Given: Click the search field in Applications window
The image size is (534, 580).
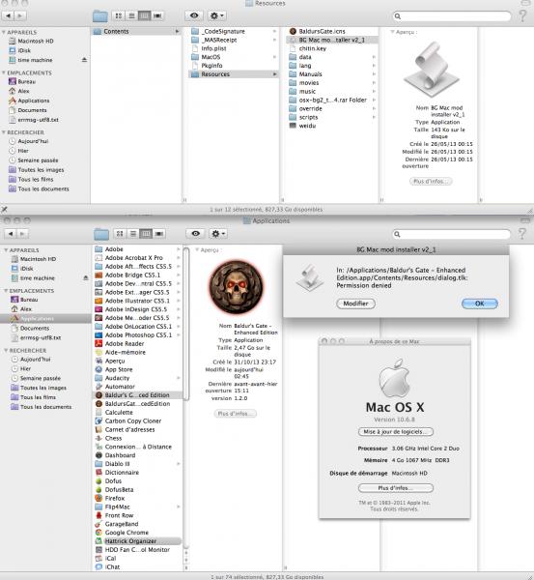Looking at the screenshot, I should 451,234.
